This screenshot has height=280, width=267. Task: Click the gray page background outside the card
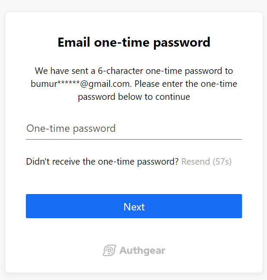(x=134, y=5)
